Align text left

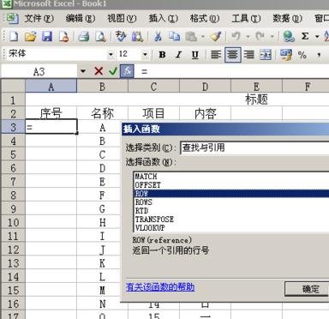pyautogui.click(x=216, y=54)
